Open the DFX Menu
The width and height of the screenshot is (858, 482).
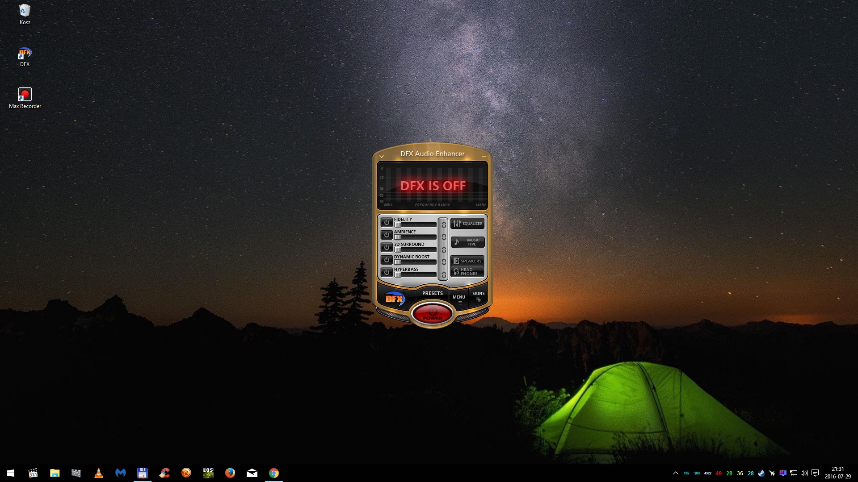(459, 299)
